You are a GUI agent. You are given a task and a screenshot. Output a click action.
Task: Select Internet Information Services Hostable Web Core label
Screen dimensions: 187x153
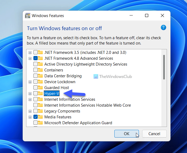click(88, 105)
